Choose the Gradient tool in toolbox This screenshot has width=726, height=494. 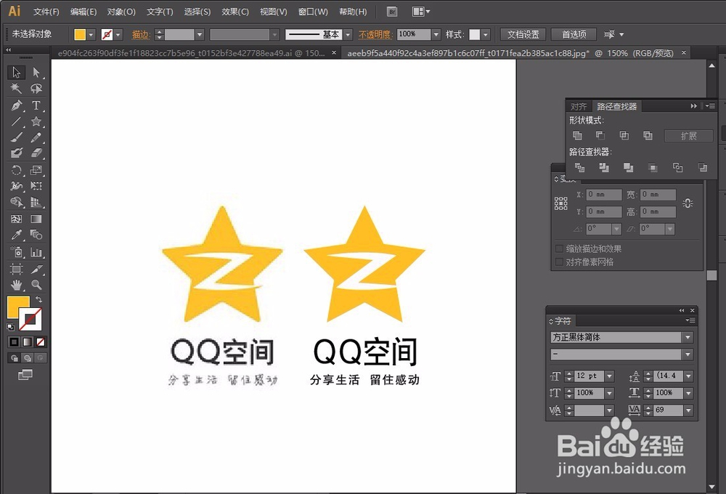coord(36,219)
